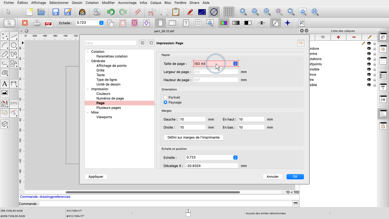Viewport: 389px width, 219px height.
Task: Collapse the Impression tree section
Action: click(88, 89)
